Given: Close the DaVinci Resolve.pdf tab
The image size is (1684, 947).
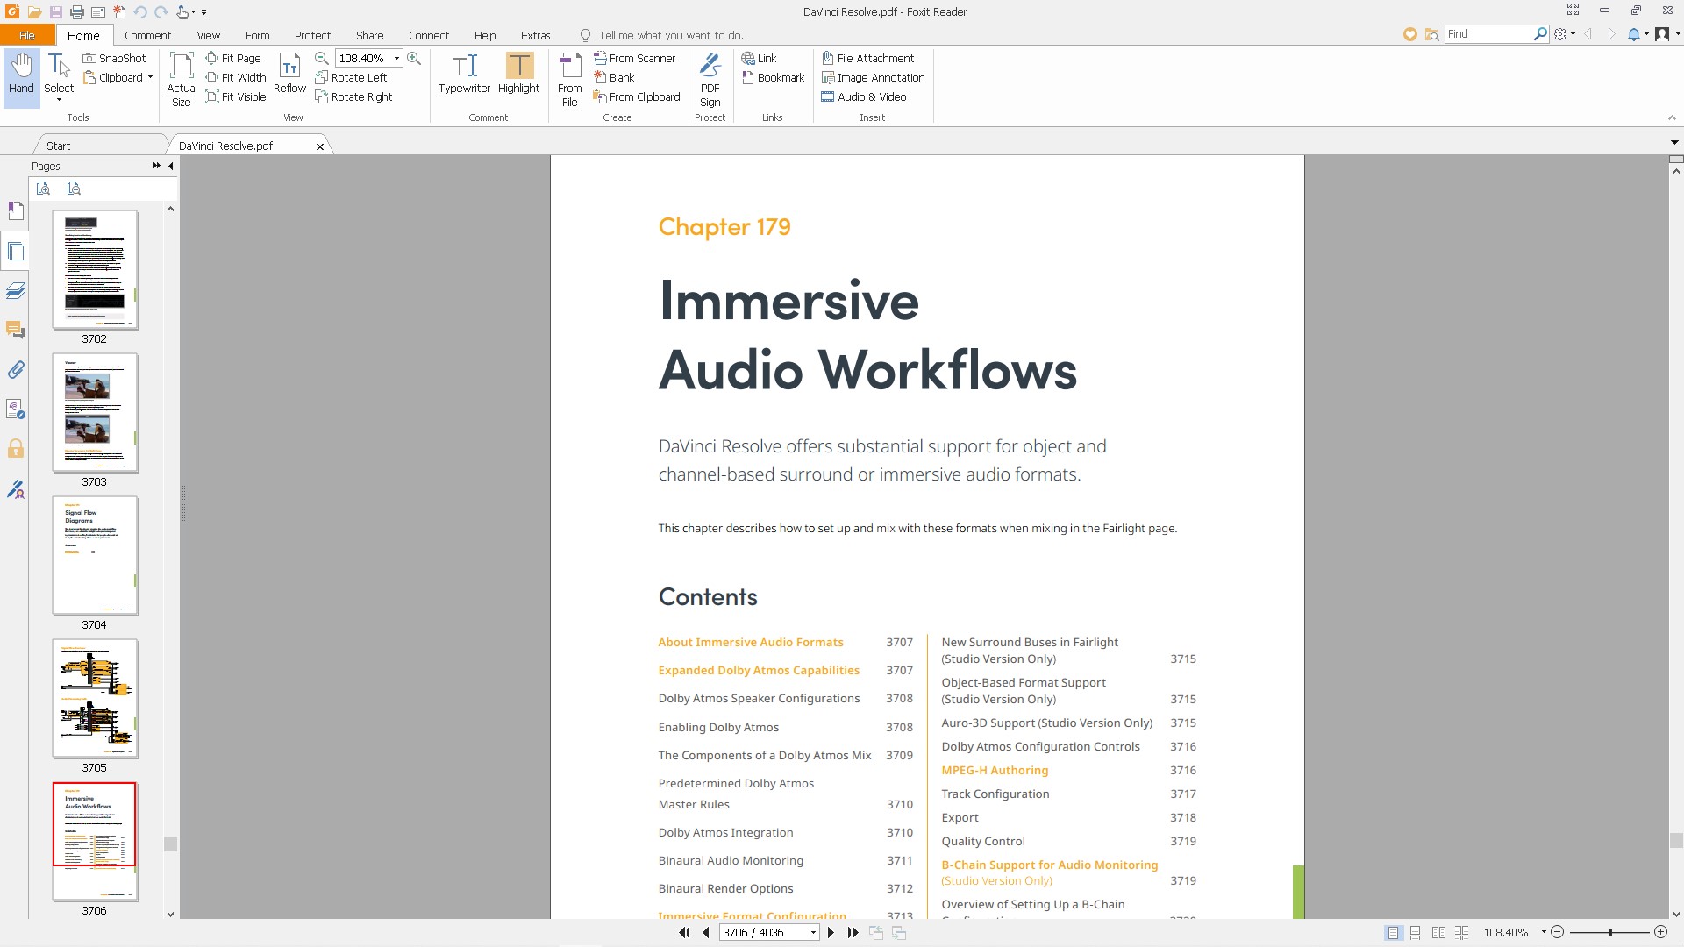Looking at the screenshot, I should coord(320,146).
